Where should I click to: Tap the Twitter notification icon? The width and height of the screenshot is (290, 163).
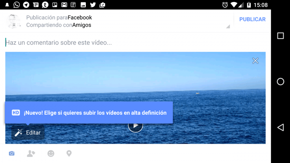pyautogui.click(x=93, y=5)
